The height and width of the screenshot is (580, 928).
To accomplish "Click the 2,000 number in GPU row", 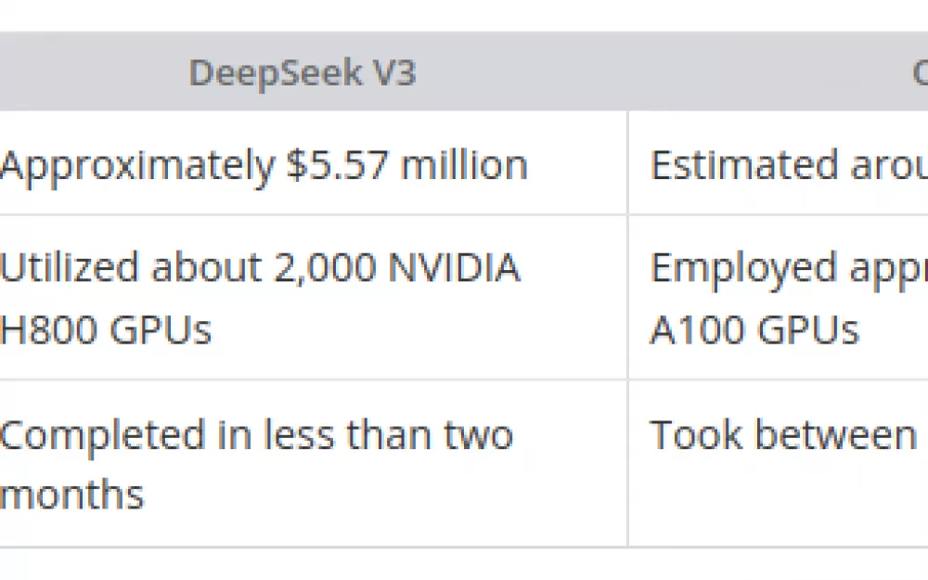I will pos(325,268).
